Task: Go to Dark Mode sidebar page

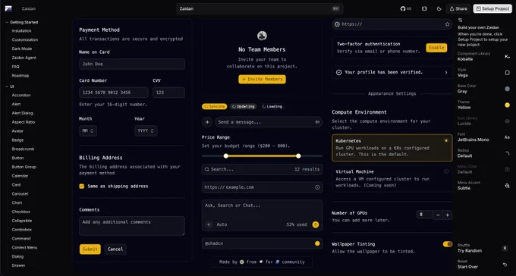Action: pos(22,49)
